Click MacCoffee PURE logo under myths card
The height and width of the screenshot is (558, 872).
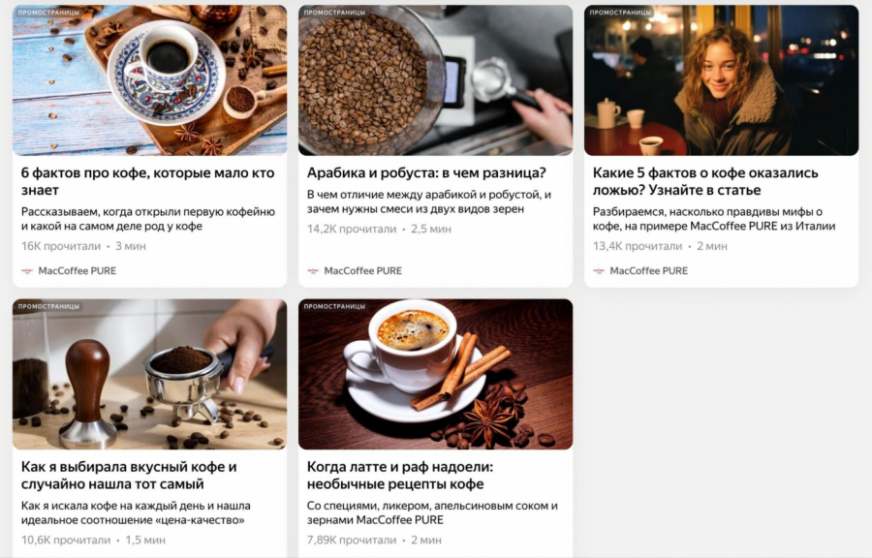(599, 271)
